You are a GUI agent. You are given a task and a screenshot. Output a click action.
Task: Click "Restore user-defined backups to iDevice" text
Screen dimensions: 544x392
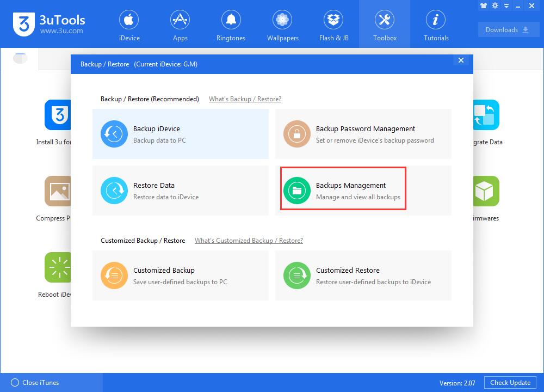tap(373, 282)
